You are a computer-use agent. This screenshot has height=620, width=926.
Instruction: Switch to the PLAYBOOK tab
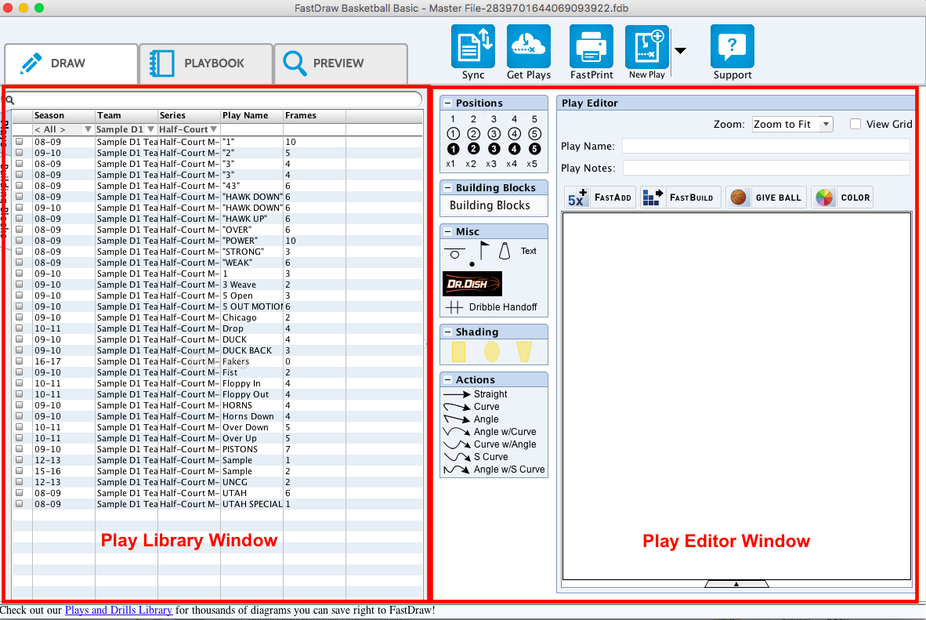206,63
